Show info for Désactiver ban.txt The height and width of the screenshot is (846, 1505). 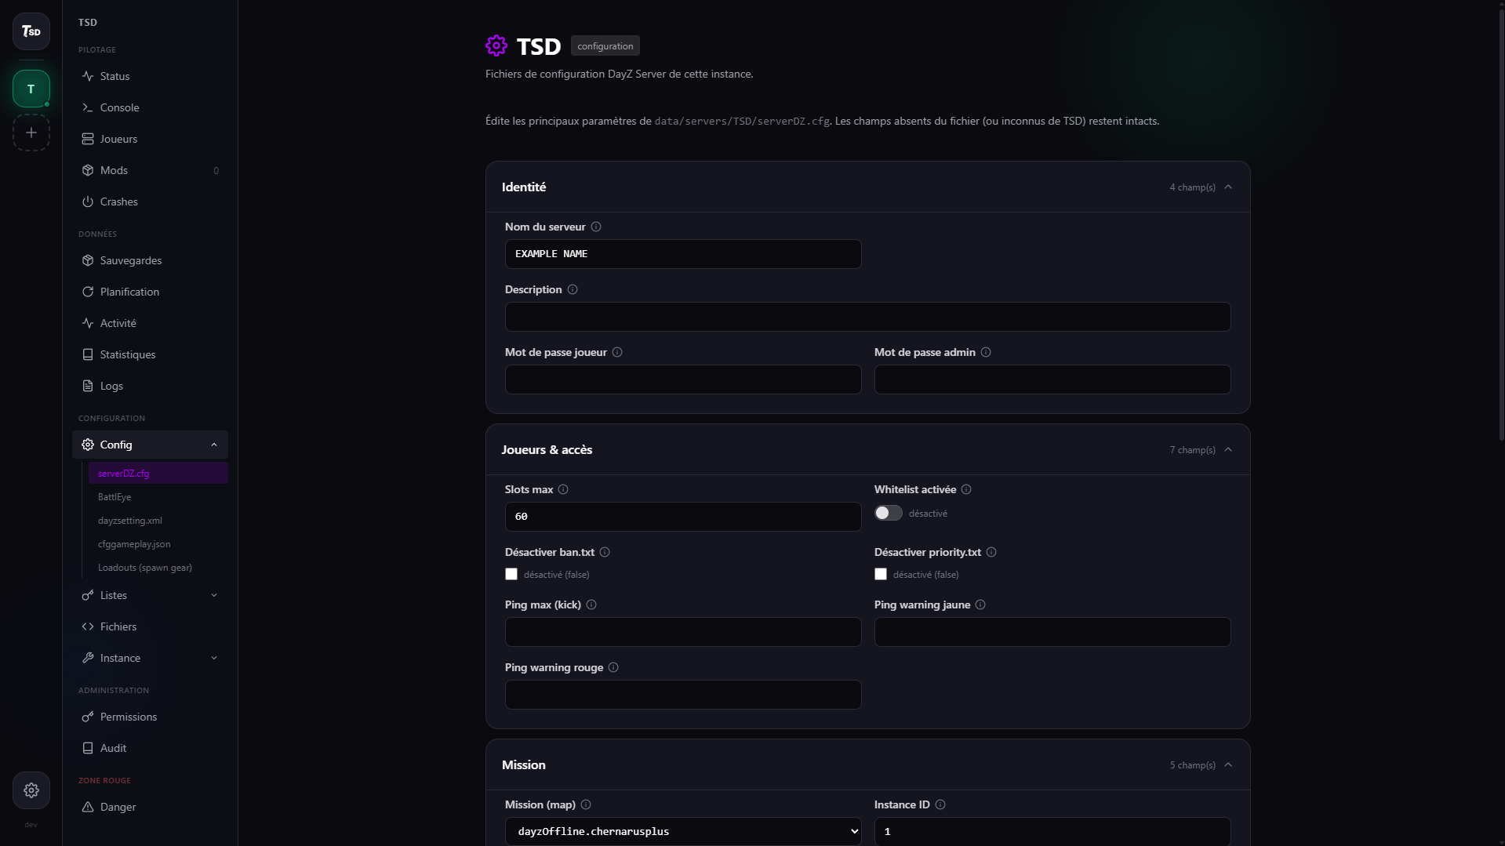[605, 552]
